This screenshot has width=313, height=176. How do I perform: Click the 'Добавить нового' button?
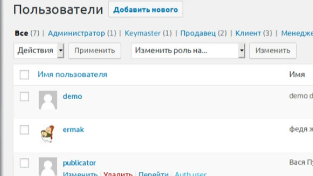point(146,9)
